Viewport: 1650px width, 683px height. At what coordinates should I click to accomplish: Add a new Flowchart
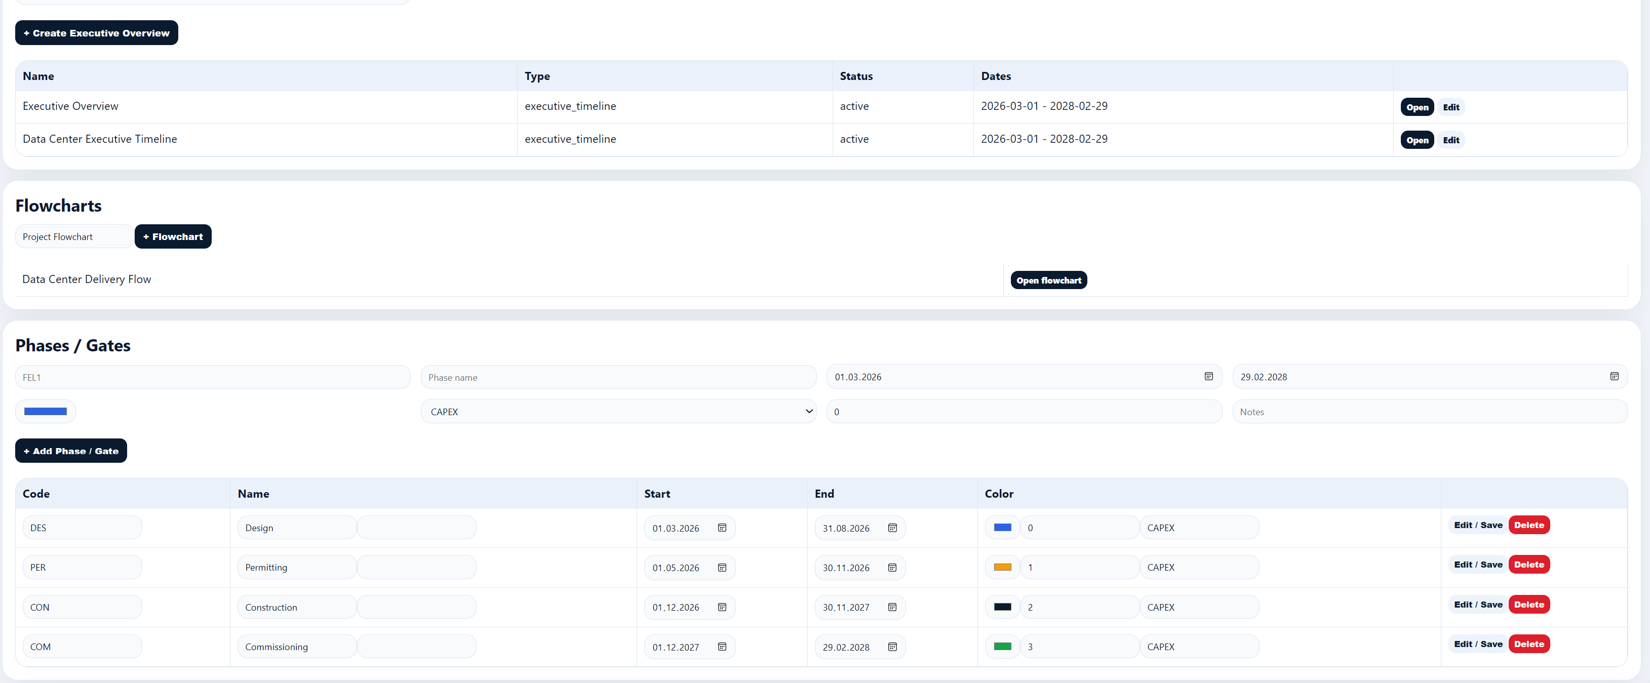pyautogui.click(x=173, y=236)
